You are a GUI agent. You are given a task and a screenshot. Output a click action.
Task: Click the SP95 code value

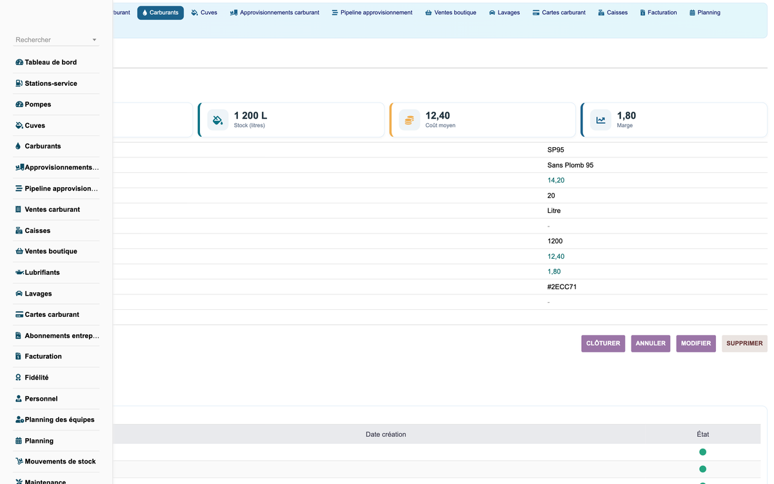pos(556,150)
